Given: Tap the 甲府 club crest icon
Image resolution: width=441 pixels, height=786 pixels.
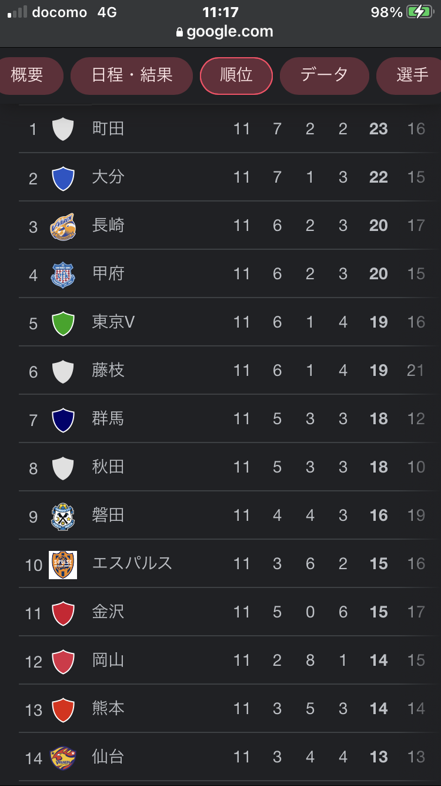Looking at the screenshot, I should (x=63, y=275).
